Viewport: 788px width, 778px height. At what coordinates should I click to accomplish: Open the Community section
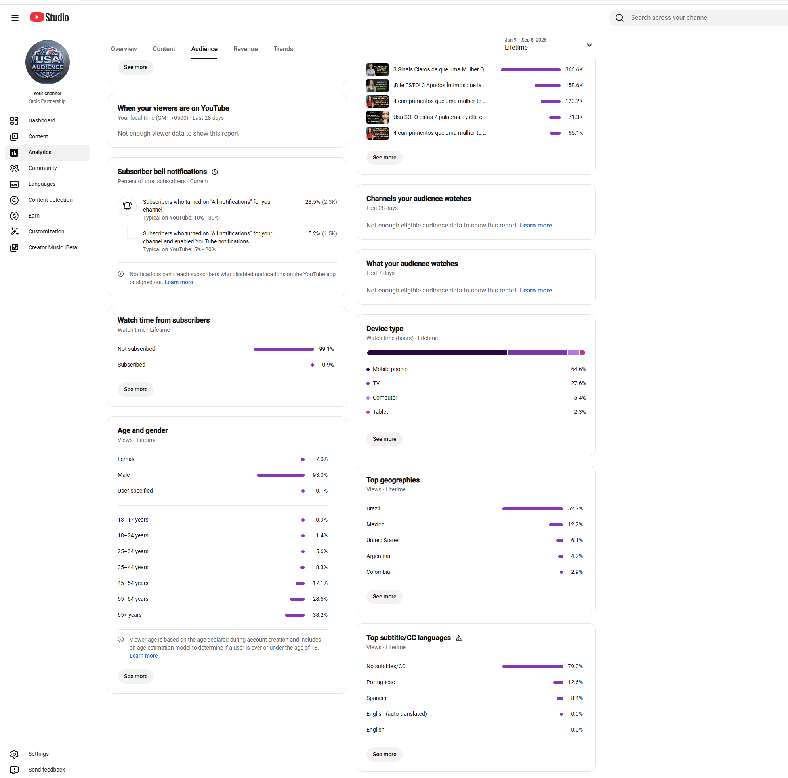click(x=47, y=168)
